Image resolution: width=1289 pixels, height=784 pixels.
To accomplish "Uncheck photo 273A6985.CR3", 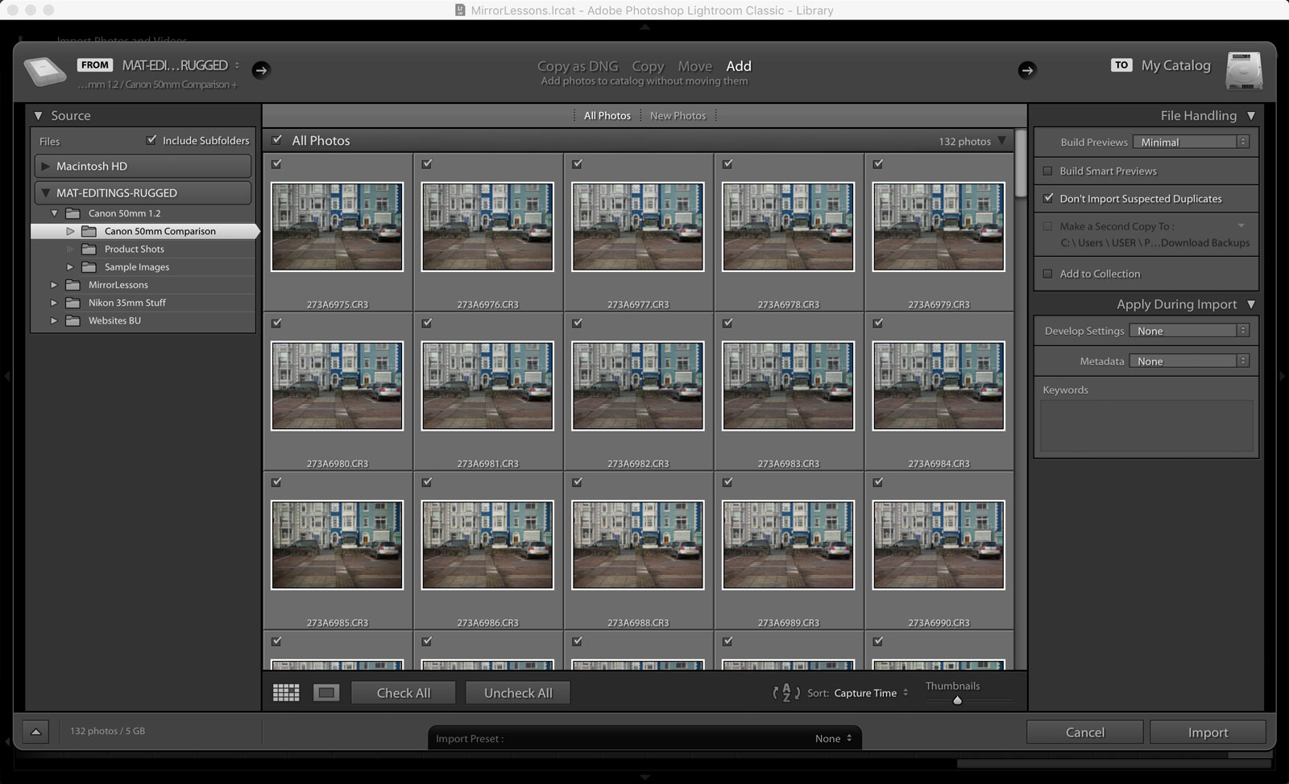I will coord(277,482).
